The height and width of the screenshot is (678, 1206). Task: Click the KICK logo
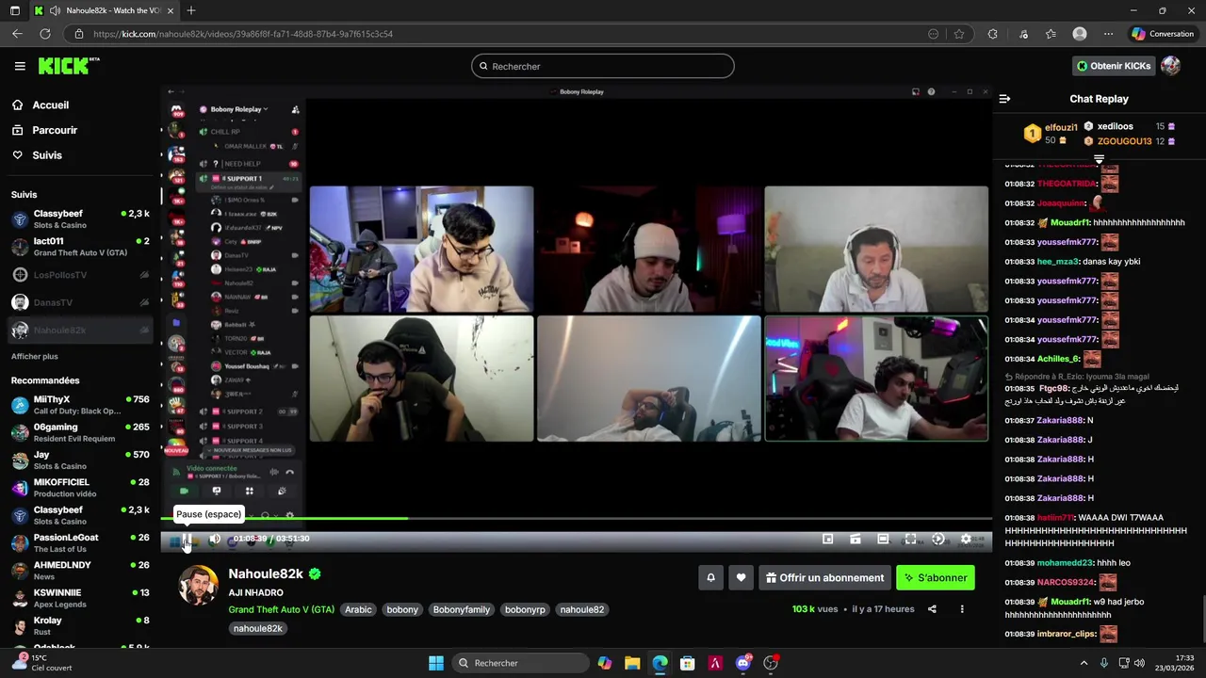(68, 66)
